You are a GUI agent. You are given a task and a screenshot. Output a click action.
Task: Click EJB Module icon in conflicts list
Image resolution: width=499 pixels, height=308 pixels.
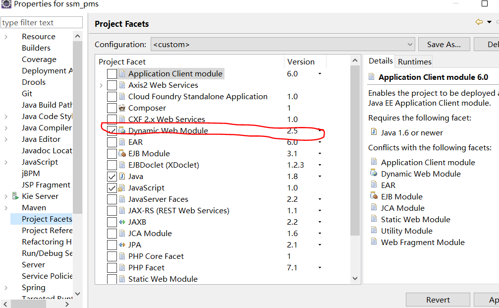click(374, 195)
